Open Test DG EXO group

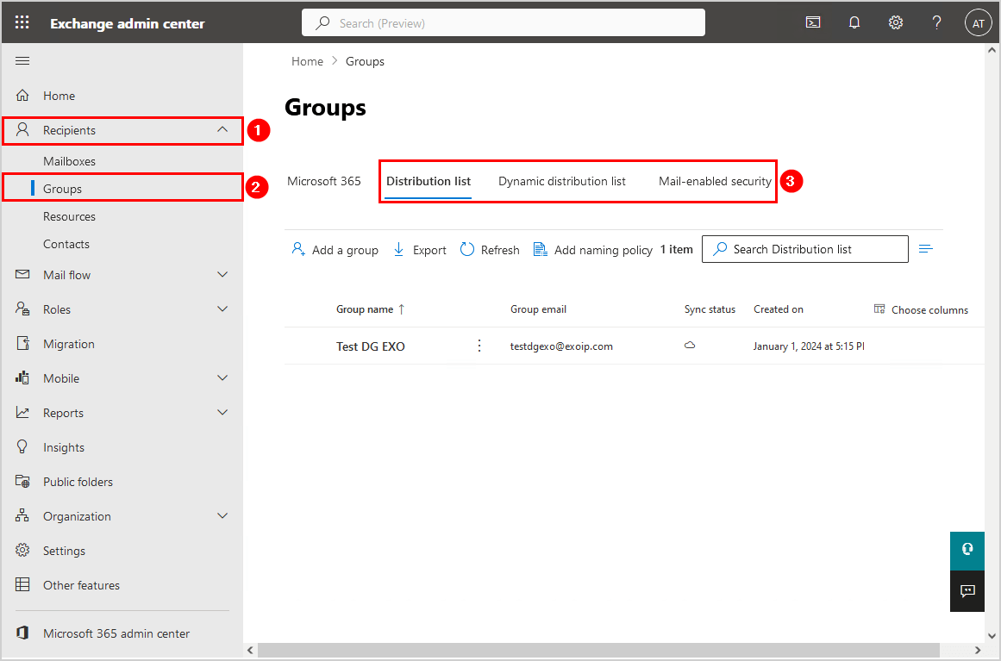click(371, 346)
